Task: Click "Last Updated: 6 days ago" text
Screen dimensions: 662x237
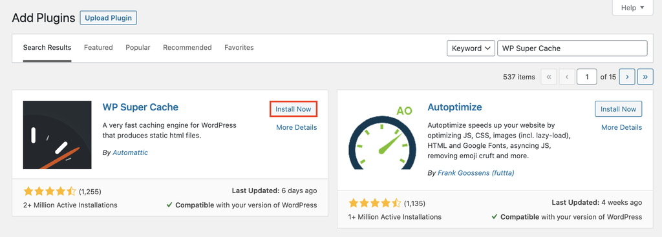Action: [x=274, y=191]
